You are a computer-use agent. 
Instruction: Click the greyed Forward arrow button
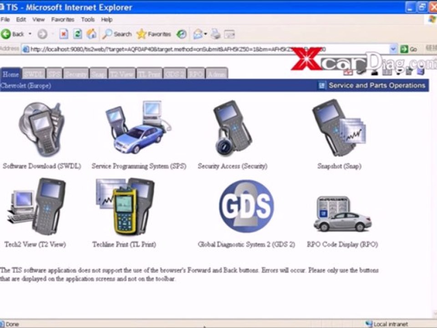point(42,34)
